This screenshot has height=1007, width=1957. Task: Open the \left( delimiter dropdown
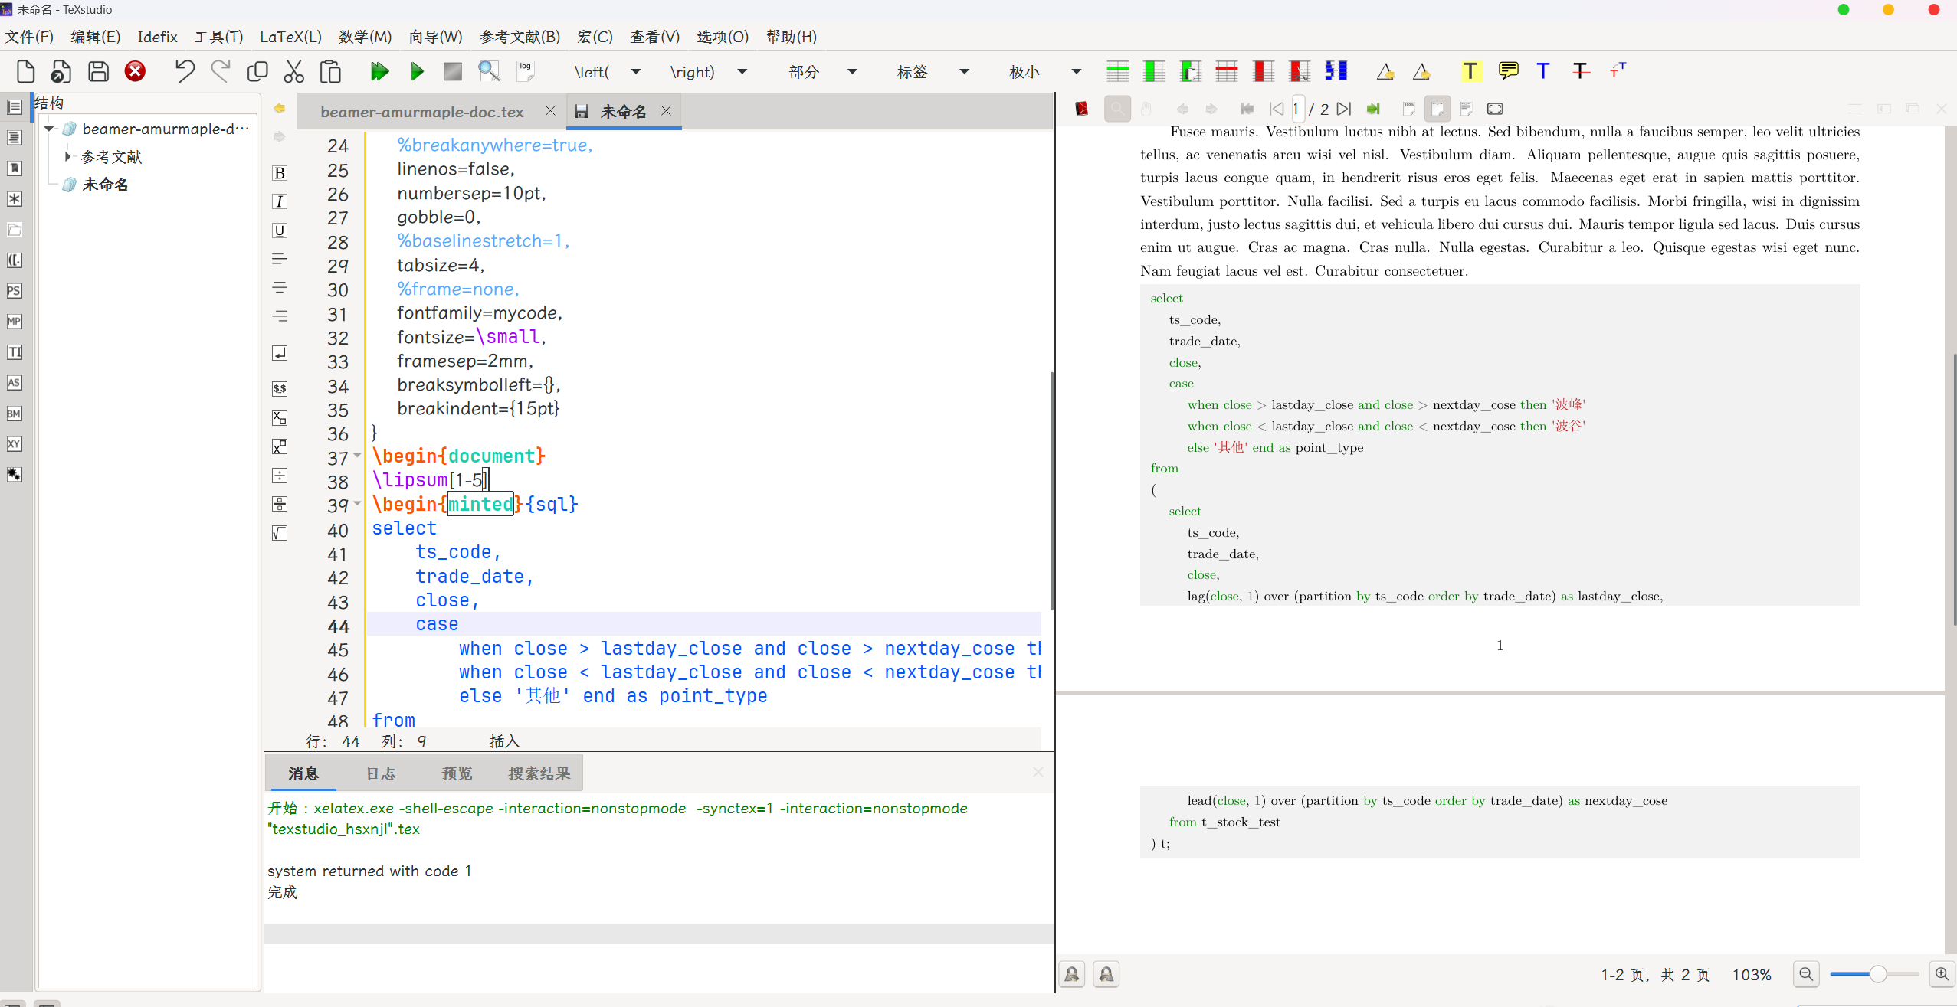coord(636,71)
